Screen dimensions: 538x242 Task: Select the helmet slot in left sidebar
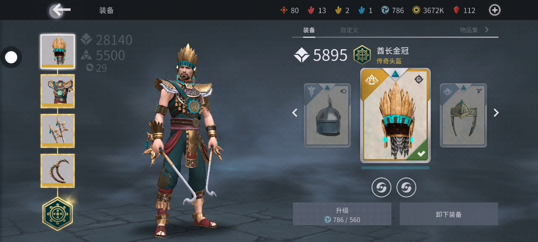coord(58,51)
